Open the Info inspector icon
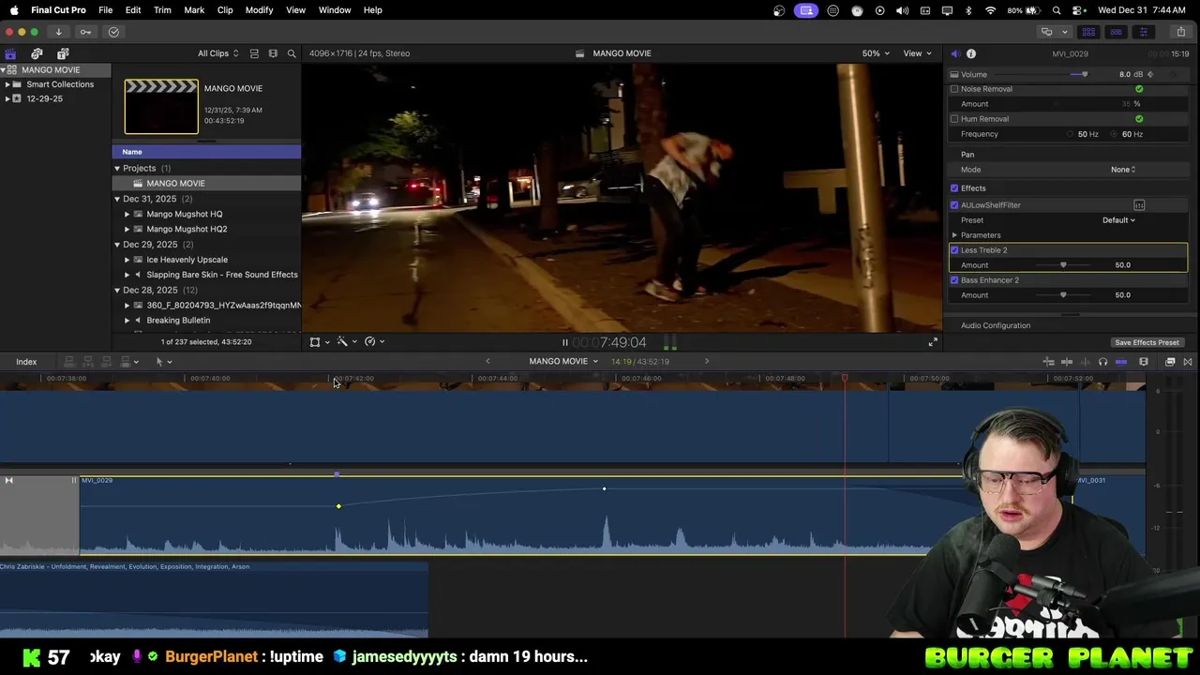The width and height of the screenshot is (1200, 675). [971, 53]
